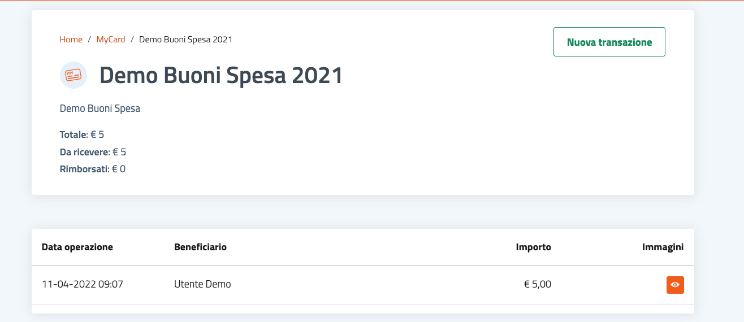
Task: Select the Da ricevere amount line
Action: (x=93, y=152)
